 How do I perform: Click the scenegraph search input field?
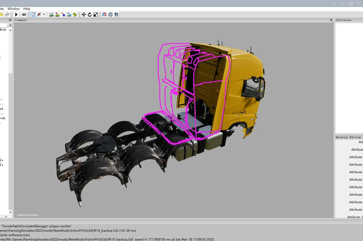(4, 25)
